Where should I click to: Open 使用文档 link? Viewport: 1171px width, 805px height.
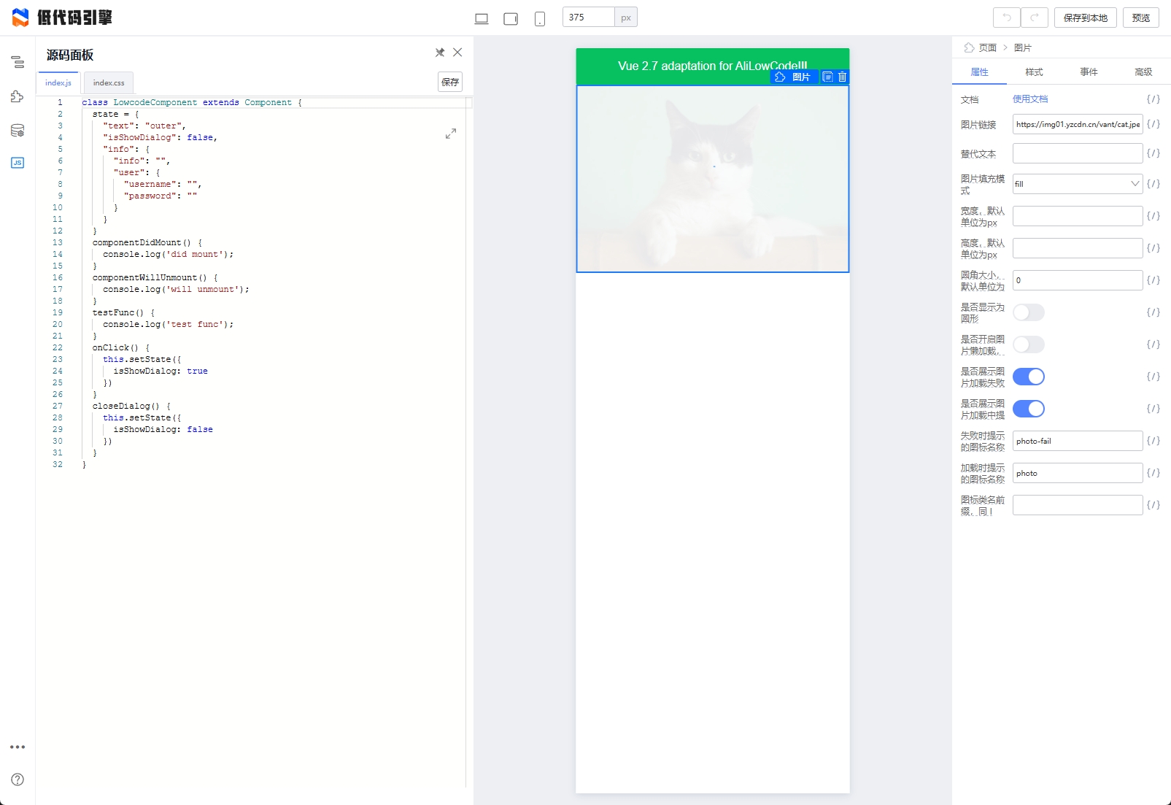(x=1030, y=99)
